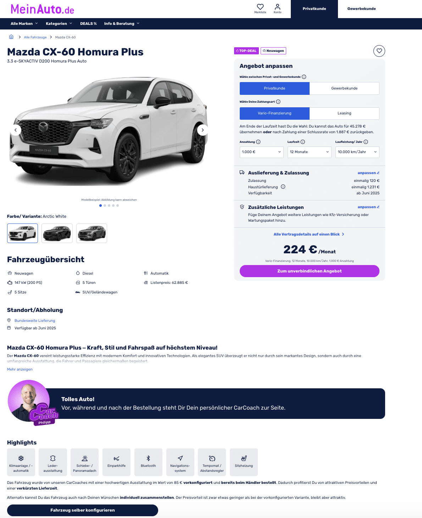Open the 10.000 km/Jahr mileage dropdown
The width and height of the screenshot is (422, 518).
357,152
